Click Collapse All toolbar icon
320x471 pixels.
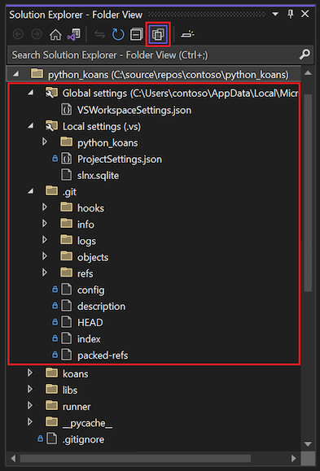pyautogui.click(x=136, y=35)
